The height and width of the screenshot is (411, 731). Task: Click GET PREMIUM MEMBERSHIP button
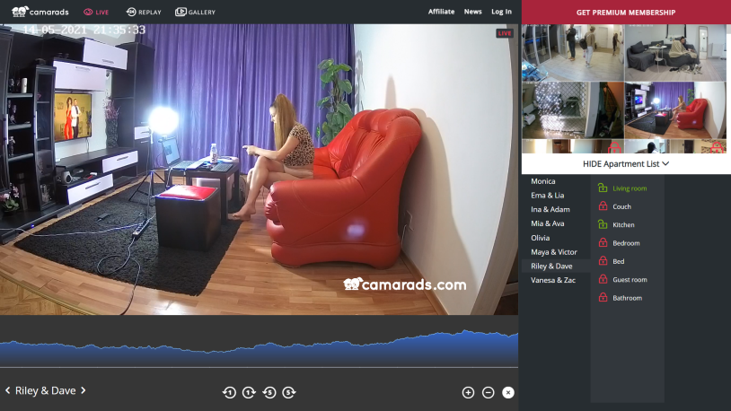point(626,13)
